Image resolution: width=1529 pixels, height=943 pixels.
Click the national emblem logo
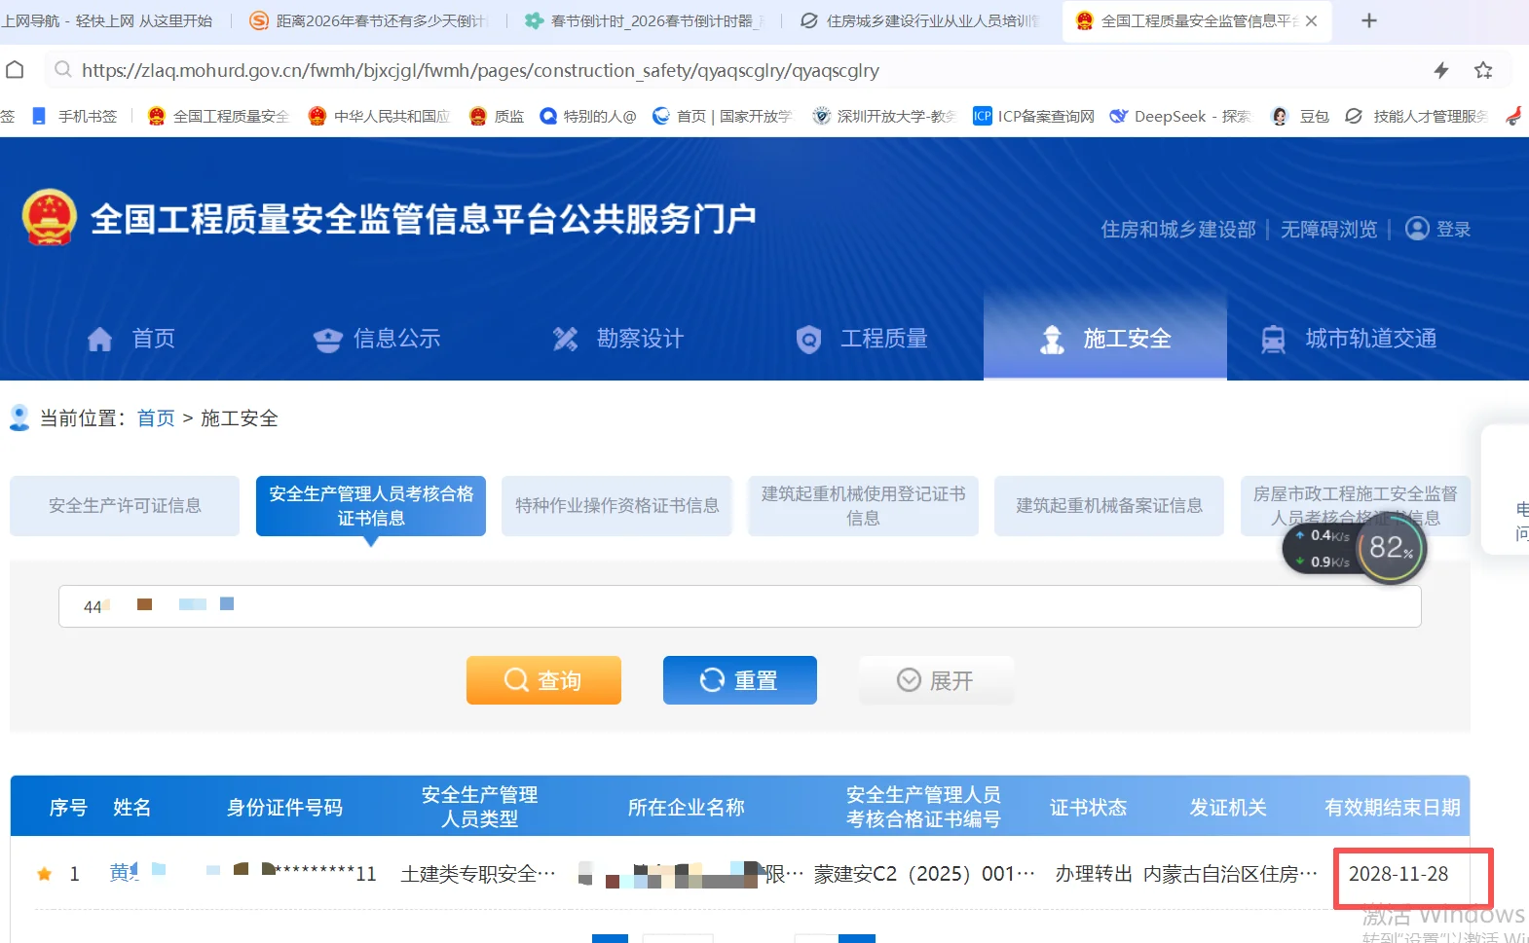click(x=49, y=217)
